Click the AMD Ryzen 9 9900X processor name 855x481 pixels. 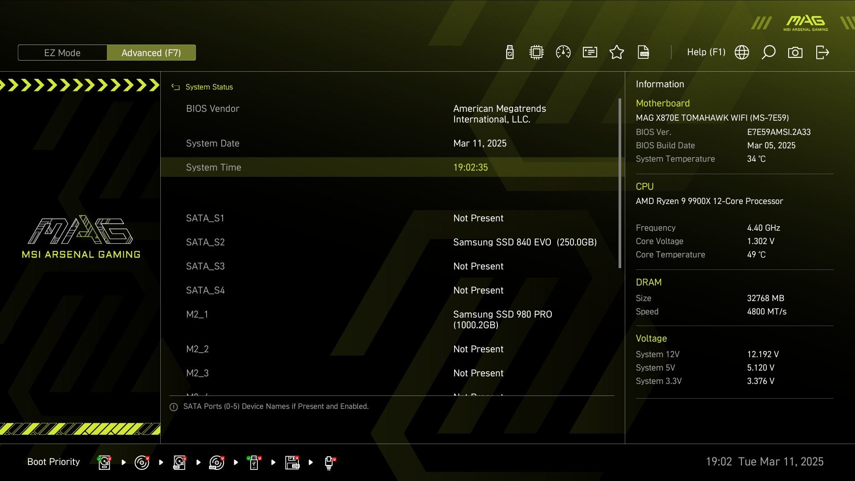(709, 201)
